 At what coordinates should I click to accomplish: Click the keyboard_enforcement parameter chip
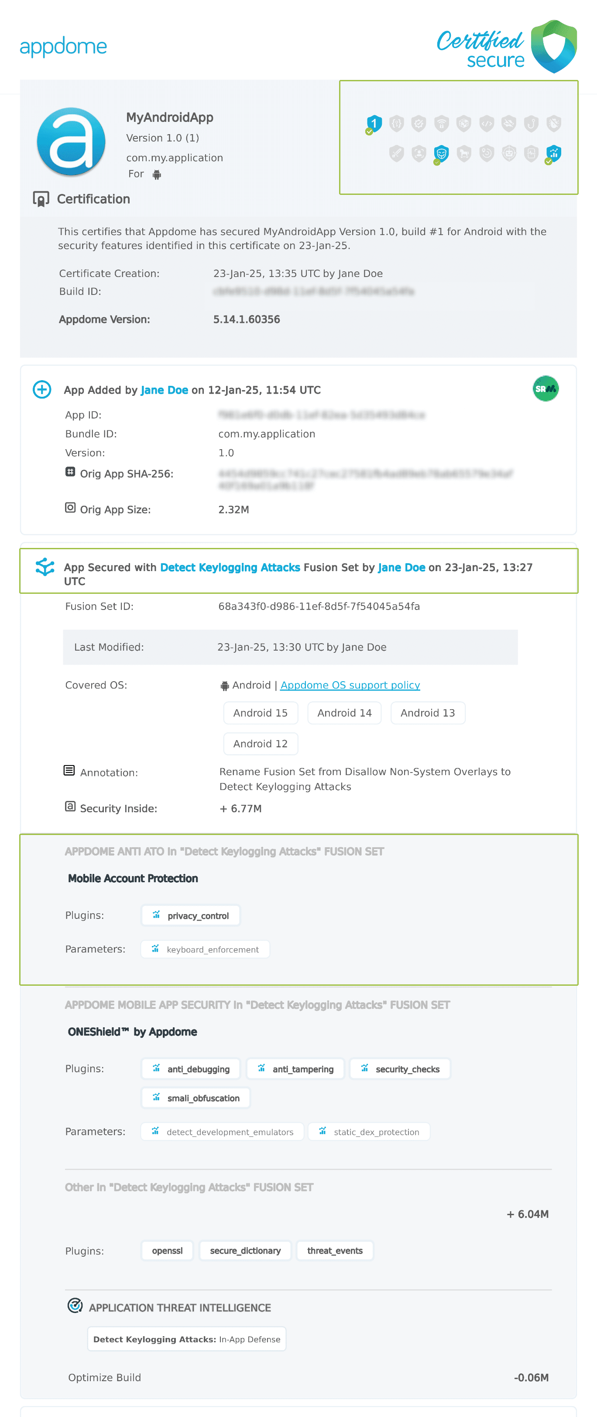point(206,949)
